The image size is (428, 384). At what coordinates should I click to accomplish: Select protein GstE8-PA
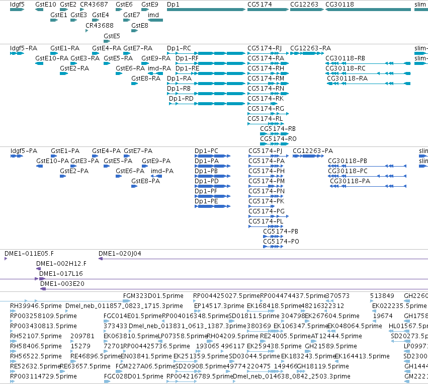tap(145, 181)
